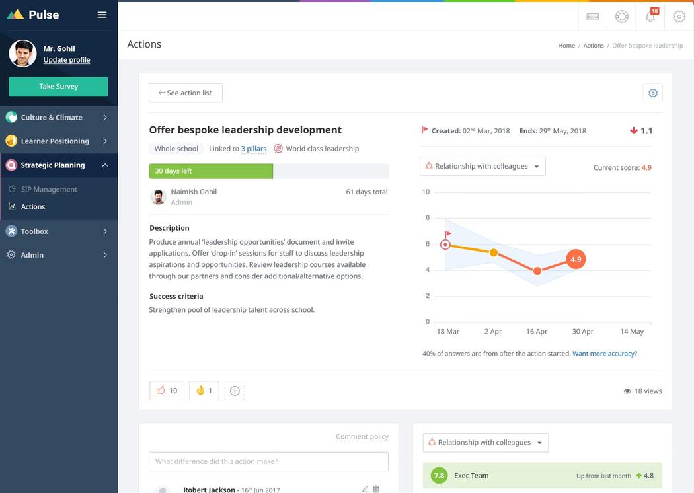The height and width of the screenshot is (493, 694).
Task: Delete Robert Jackson's comment with trash icon
Action: (x=376, y=489)
